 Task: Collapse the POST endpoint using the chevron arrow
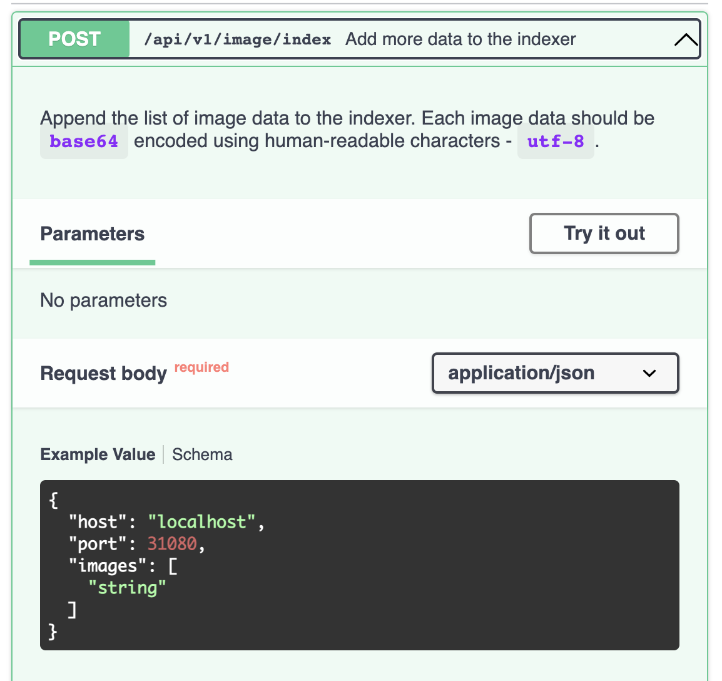(x=686, y=40)
